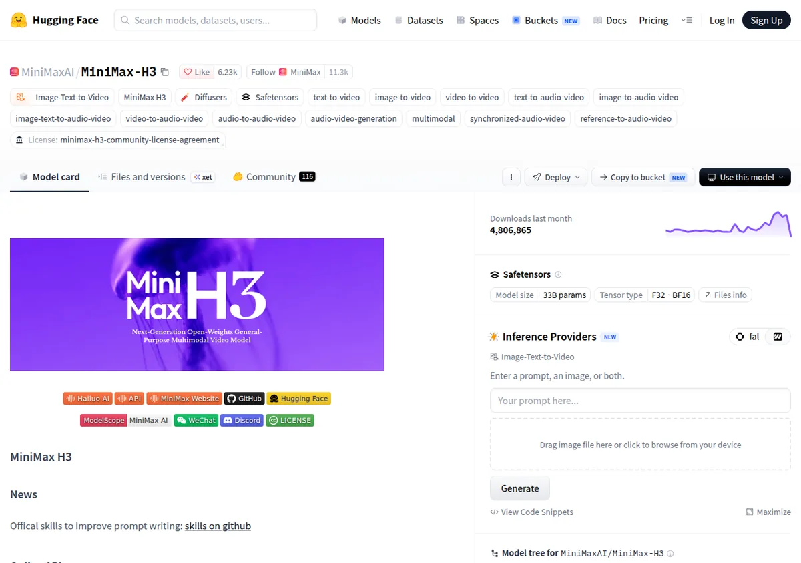801x563 pixels.
Task: Open the ModelScope MiniMax AI badge
Action: pyautogui.click(x=126, y=420)
